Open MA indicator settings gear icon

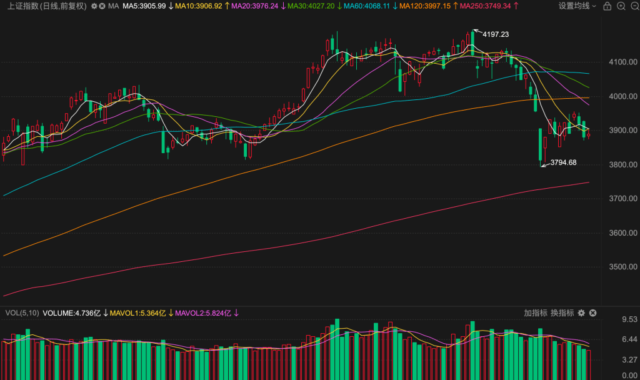pyautogui.click(x=94, y=6)
